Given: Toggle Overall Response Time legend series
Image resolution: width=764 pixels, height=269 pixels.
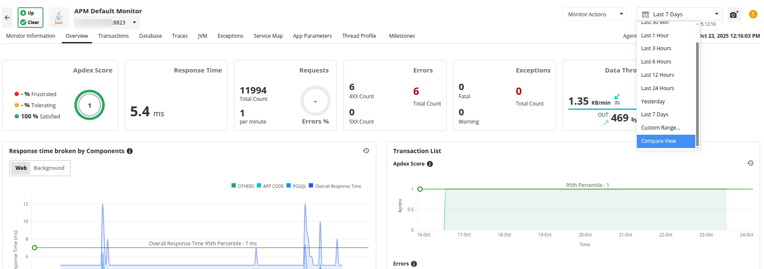Looking at the screenshot, I should pyautogui.click(x=335, y=186).
